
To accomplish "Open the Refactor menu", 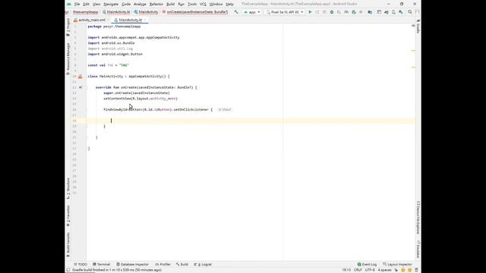I will point(156,4).
